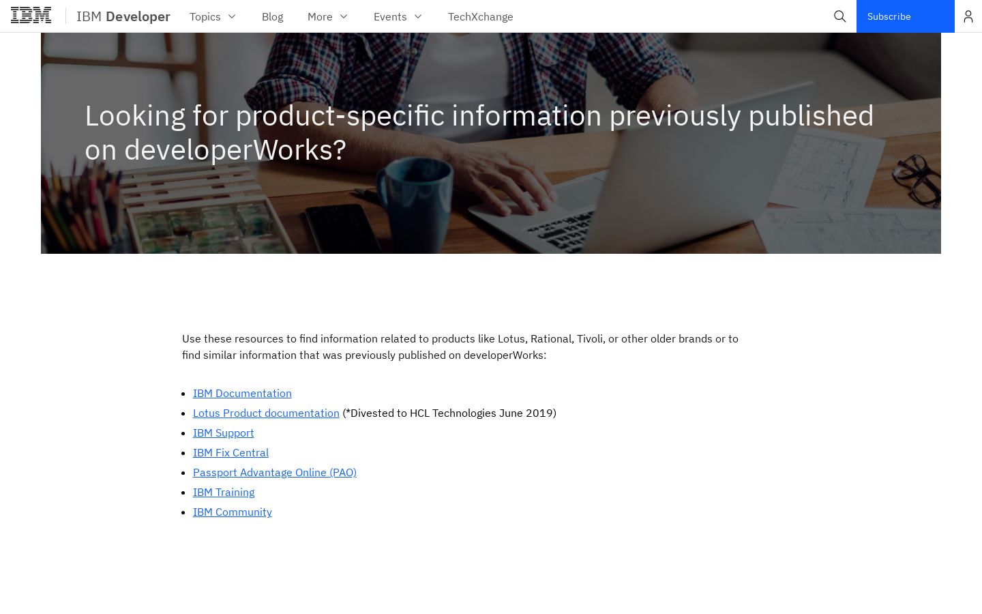This screenshot has width=982, height=614.
Task: Click the 'Use these resources' intro paragraph
Action: click(x=460, y=347)
